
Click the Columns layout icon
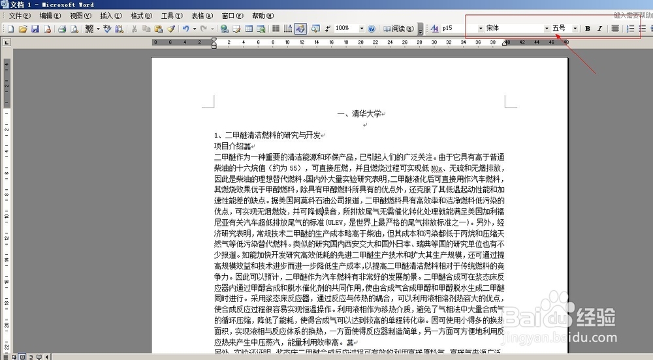coord(276,29)
